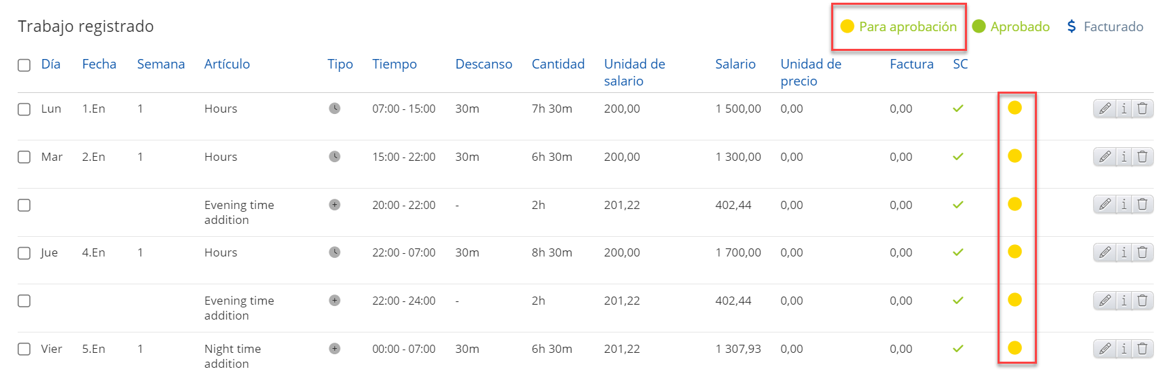The width and height of the screenshot is (1168, 380).
Task: Select the Aprobado status filter
Action: click(x=1011, y=27)
